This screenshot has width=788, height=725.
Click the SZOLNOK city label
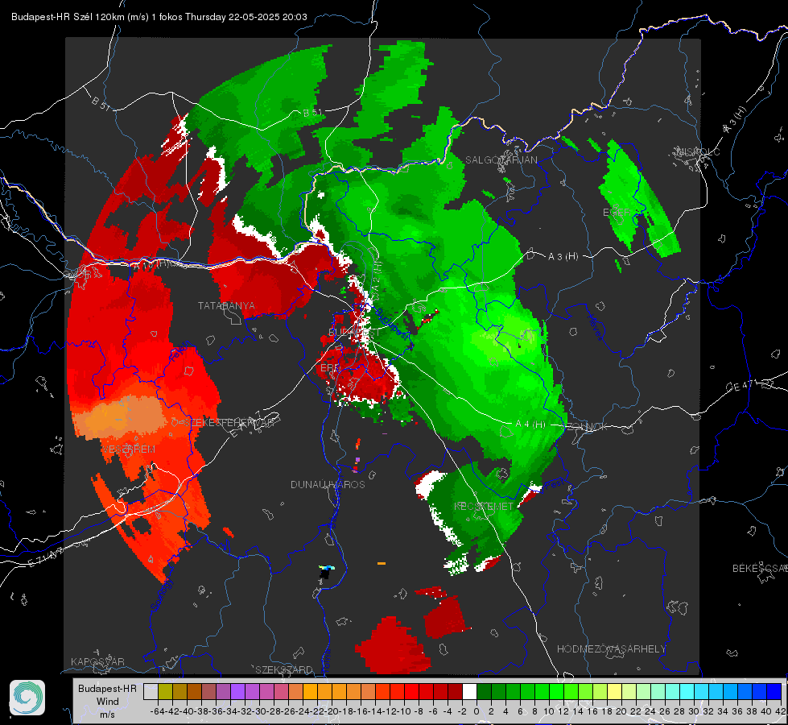pos(587,426)
